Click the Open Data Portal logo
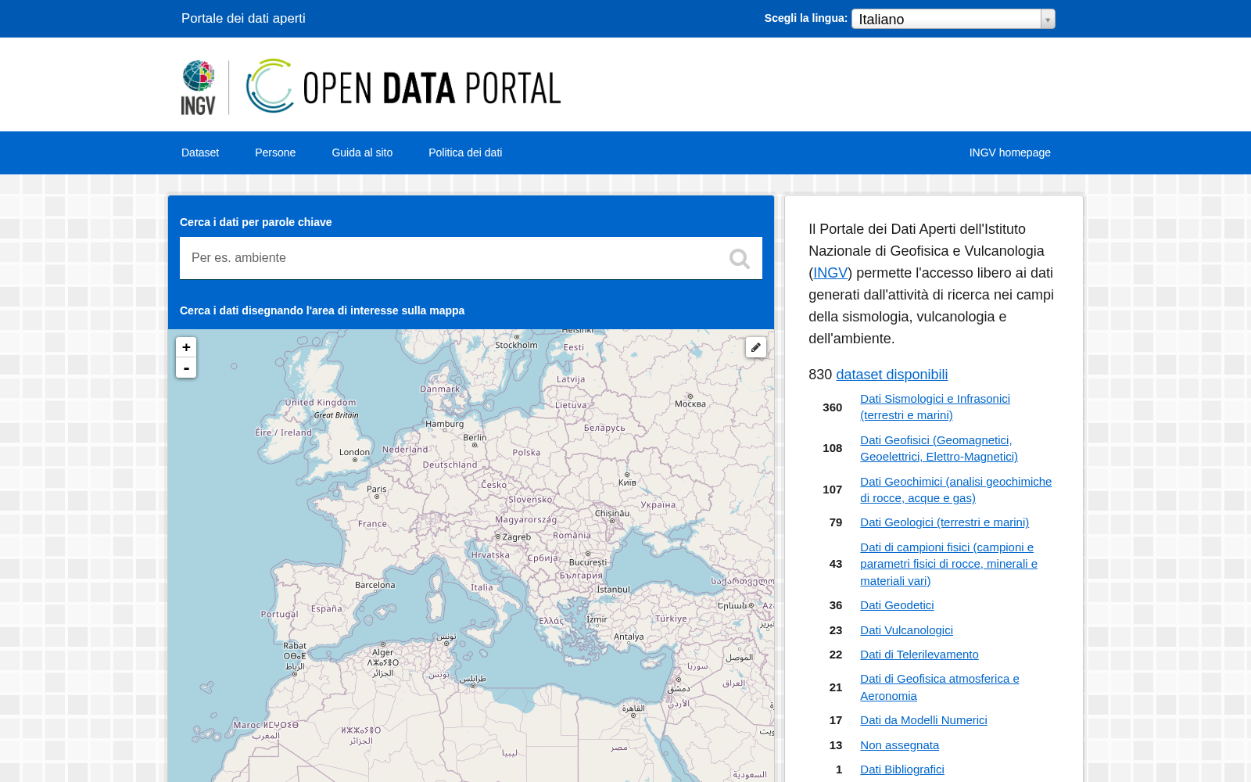The image size is (1251, 782). (403, 86)
